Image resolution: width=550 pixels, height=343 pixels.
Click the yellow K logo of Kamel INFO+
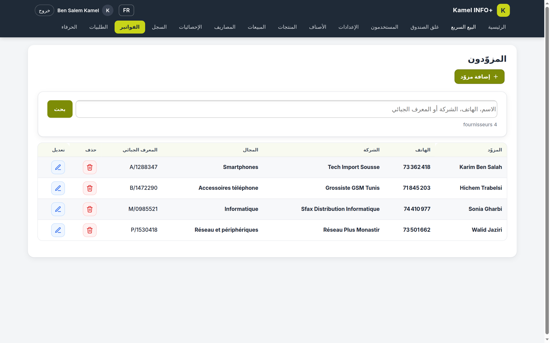pyautogui.click(x=503, y=10)
